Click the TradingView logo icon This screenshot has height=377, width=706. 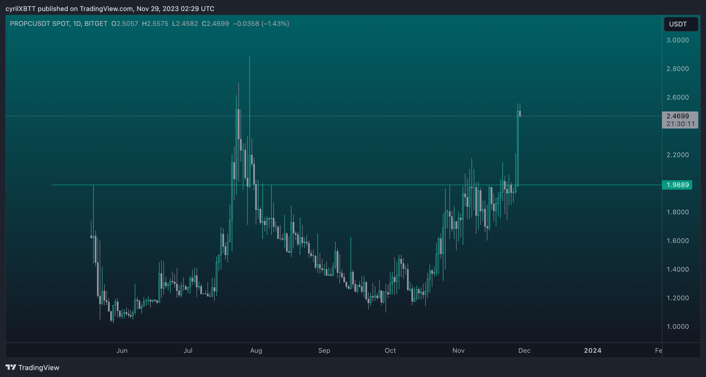tap(11, 367)
